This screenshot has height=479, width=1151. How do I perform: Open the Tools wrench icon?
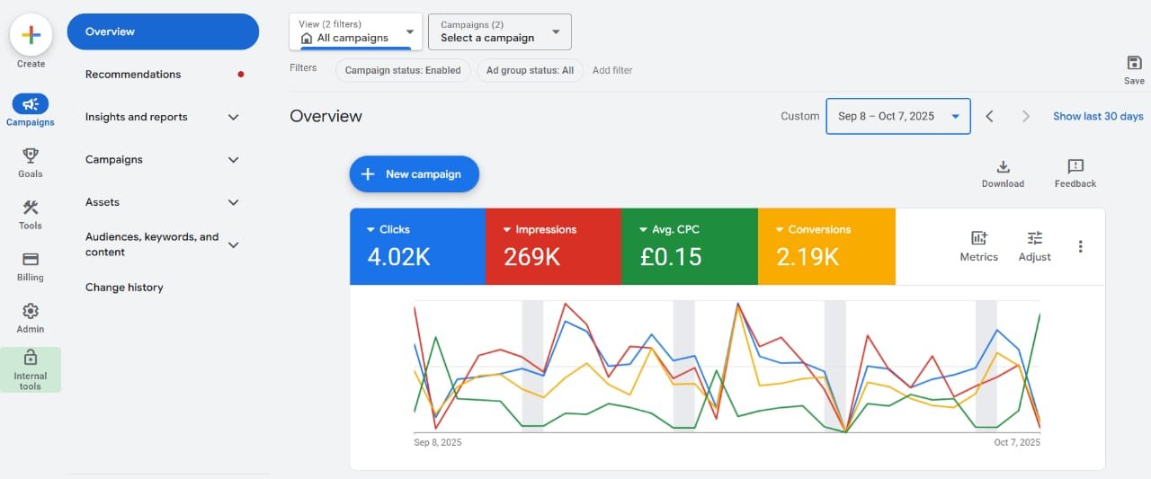[31, 208]
